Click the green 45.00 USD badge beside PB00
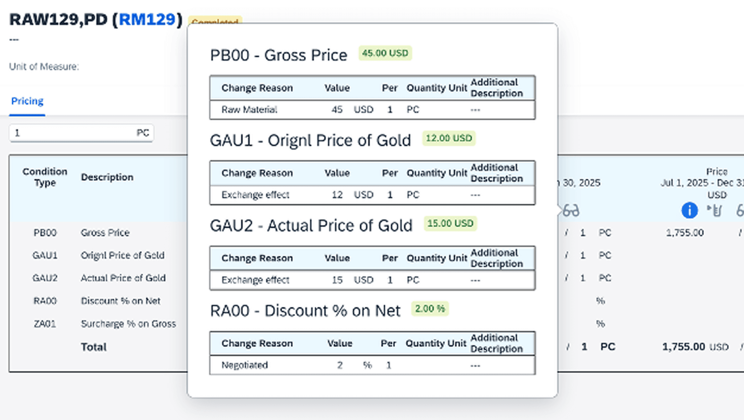The image size is (744, 420). pos(384,53)
